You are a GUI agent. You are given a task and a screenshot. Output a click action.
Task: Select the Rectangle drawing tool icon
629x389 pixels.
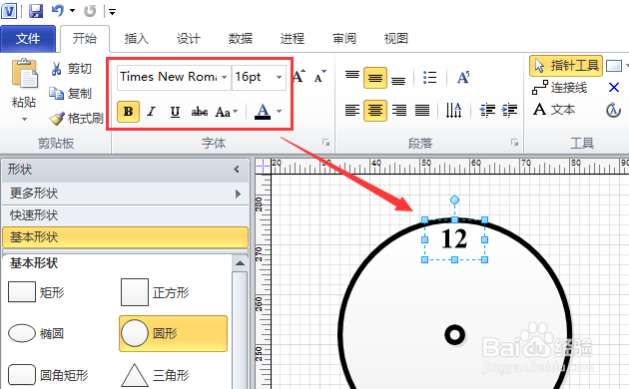(x=614, y=66)
